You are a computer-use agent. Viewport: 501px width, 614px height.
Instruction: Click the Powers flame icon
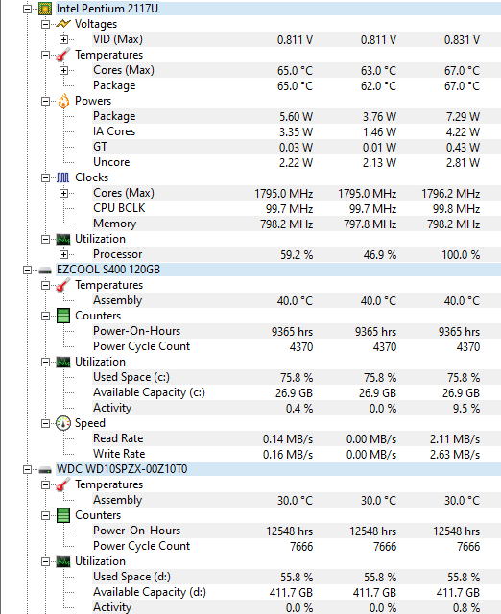point(63,101)
